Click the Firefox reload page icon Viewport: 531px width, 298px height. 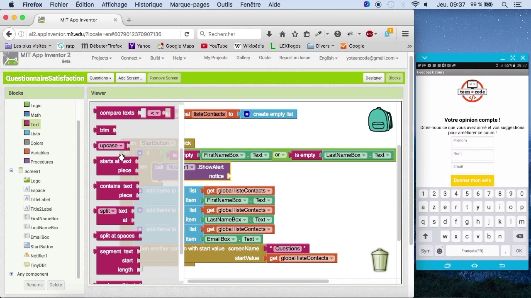[x=187, y=34]
